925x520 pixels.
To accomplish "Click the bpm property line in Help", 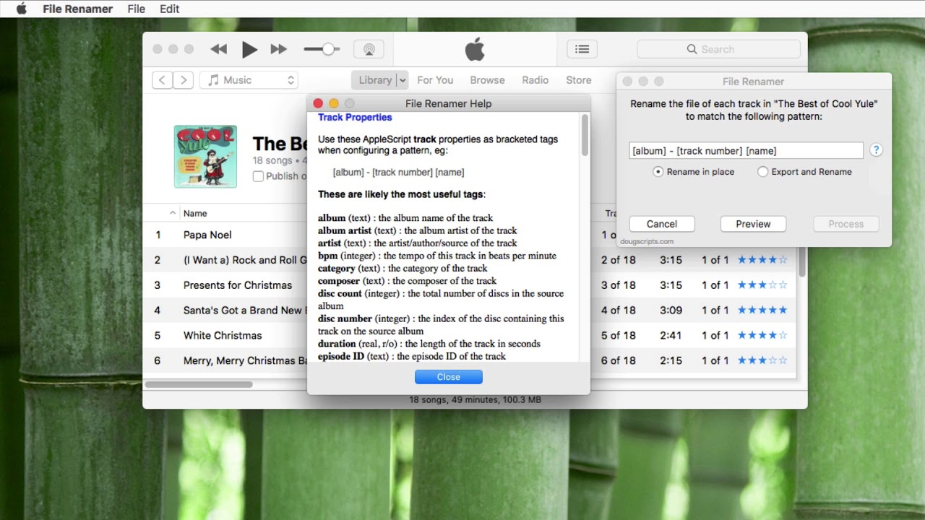I will click(x=437, y=256).
